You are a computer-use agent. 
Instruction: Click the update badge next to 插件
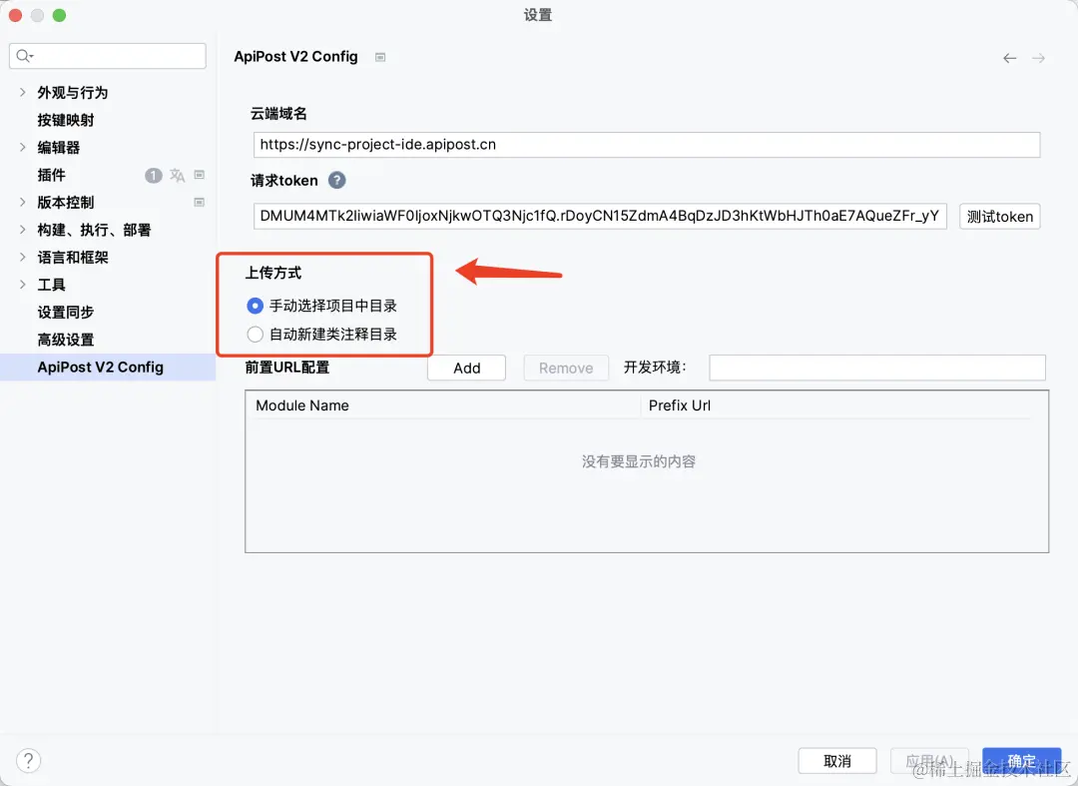[x=153, y=175]
